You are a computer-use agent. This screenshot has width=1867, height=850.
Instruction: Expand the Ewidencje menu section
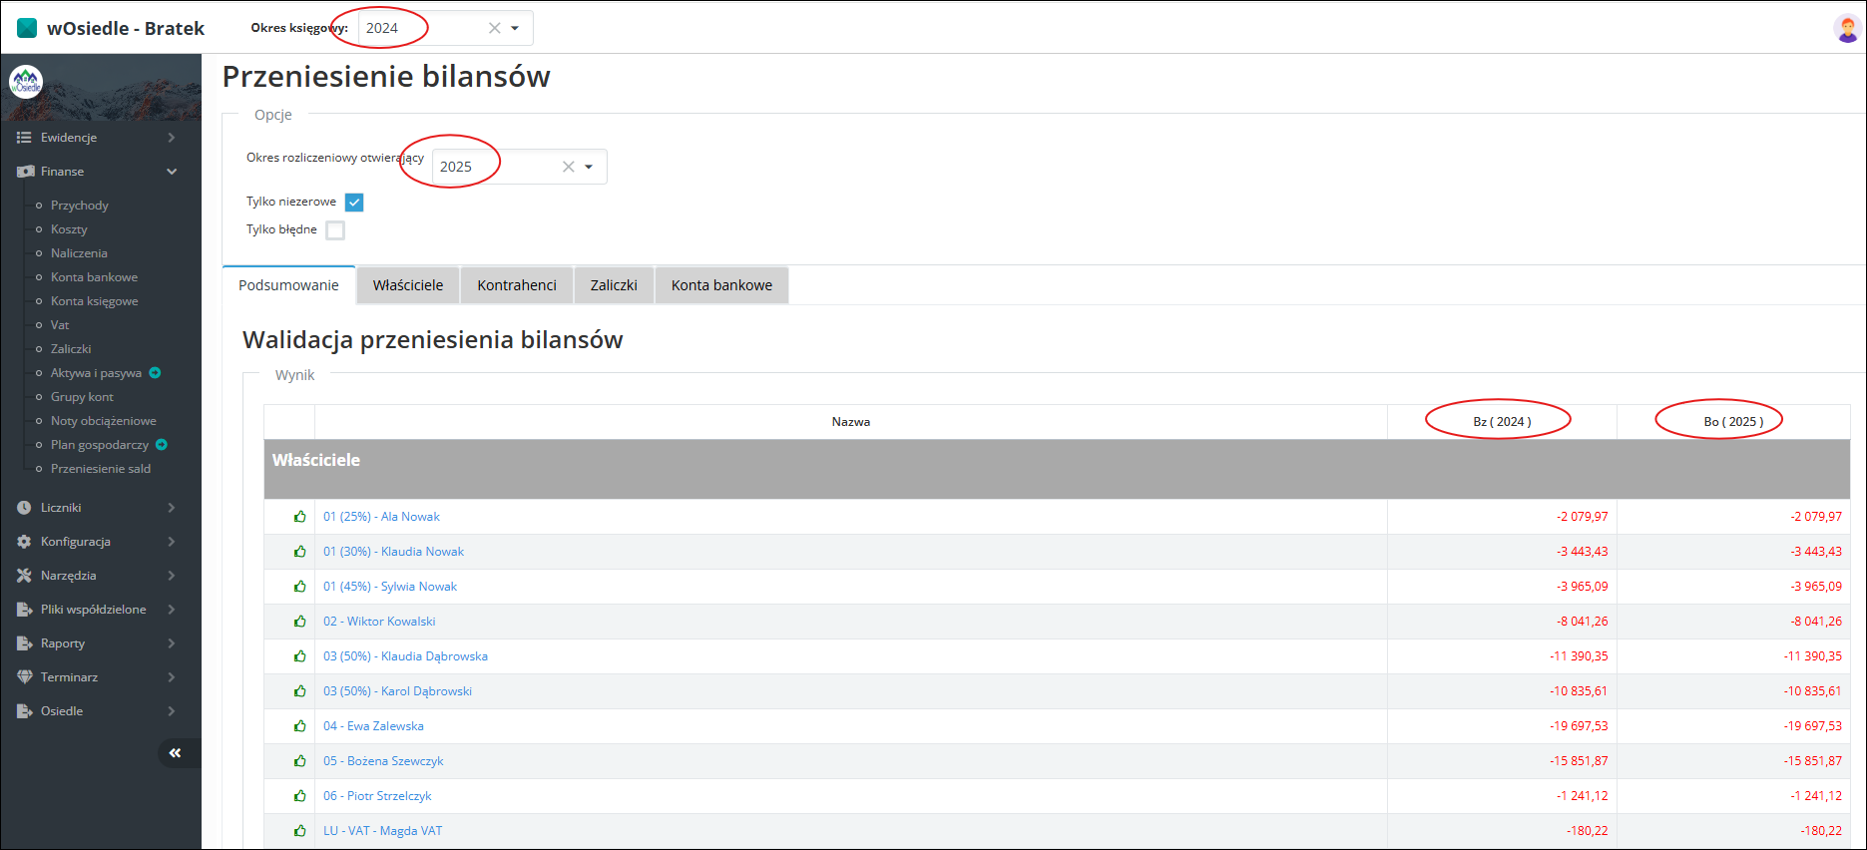coord(97,138)
